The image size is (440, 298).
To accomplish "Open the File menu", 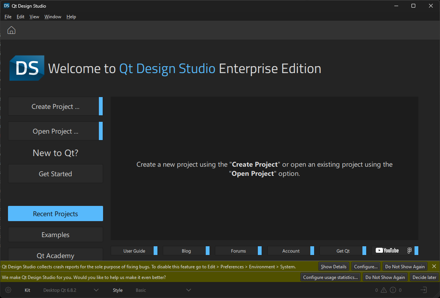I will point(8,17).
